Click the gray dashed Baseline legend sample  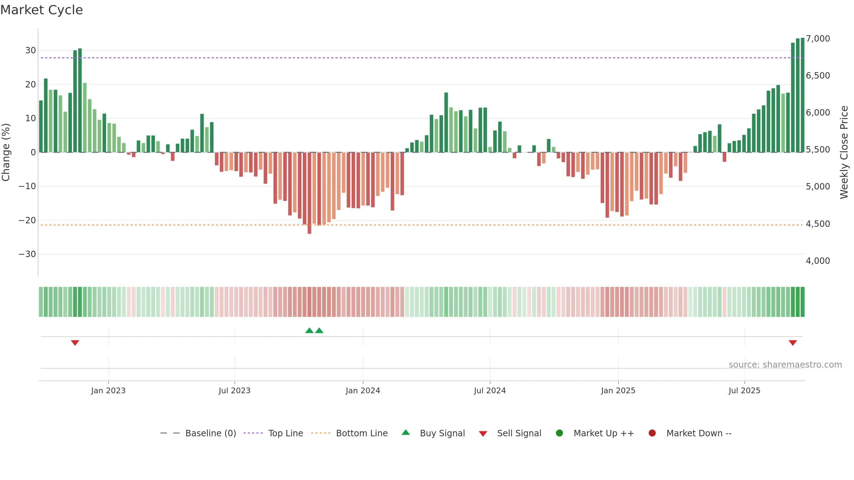pyautogui.click(x=170, y=433)
